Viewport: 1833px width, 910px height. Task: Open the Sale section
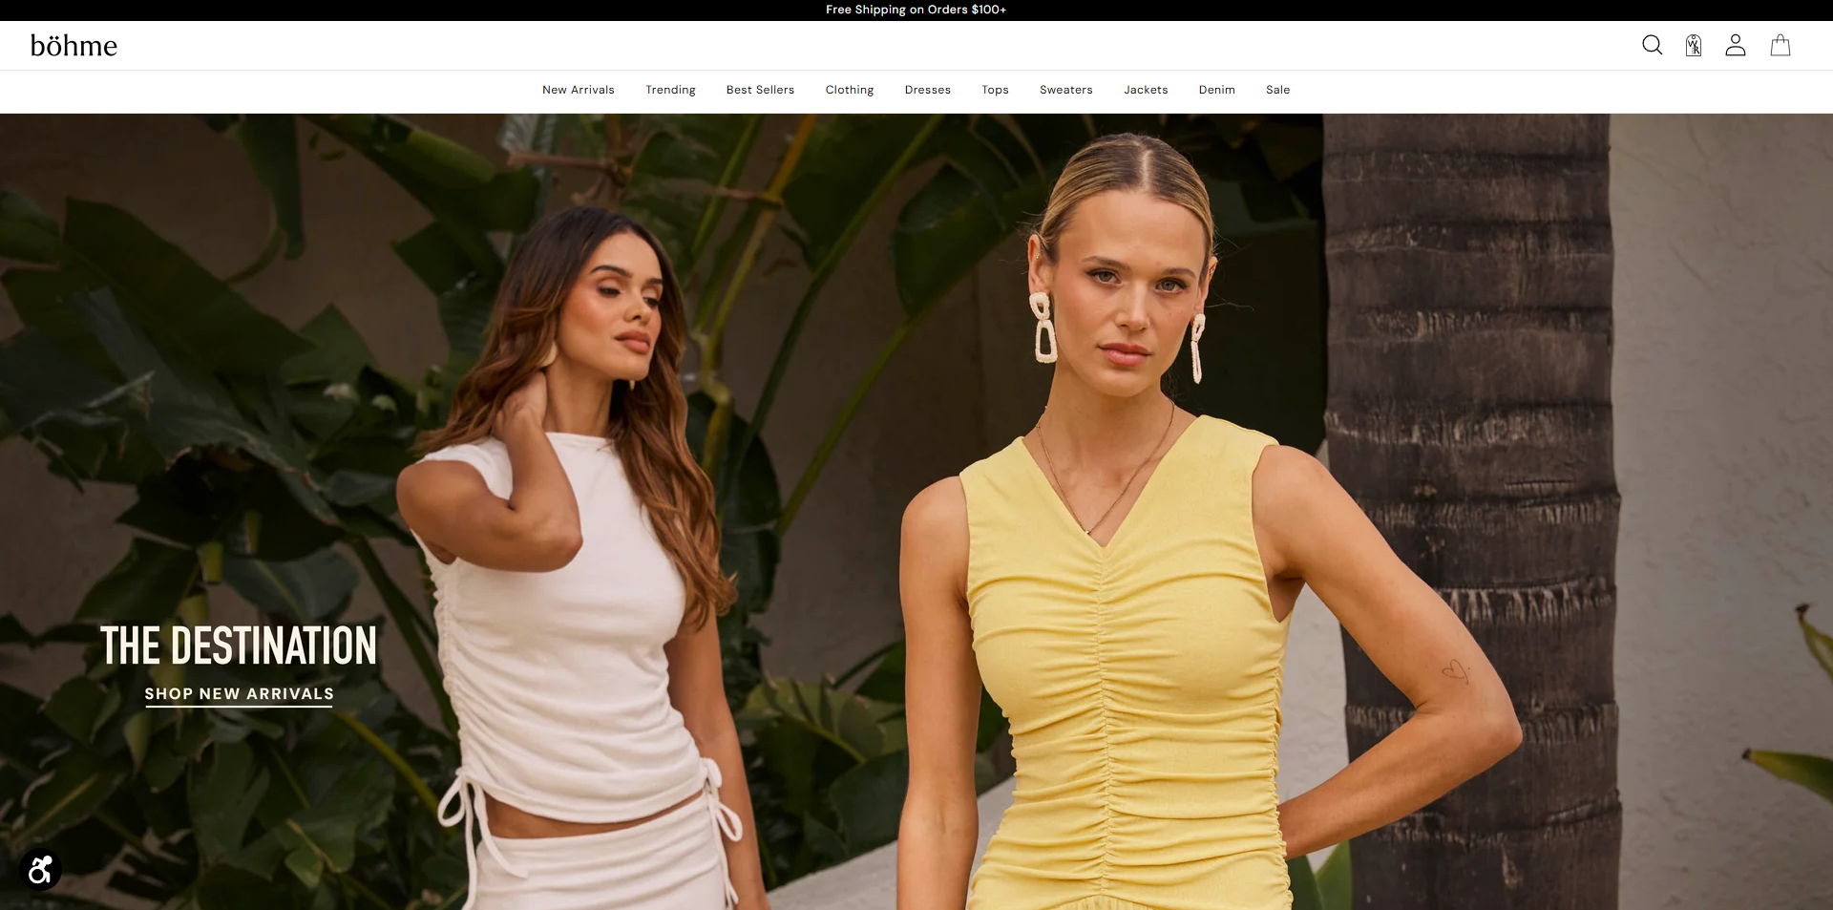click(x=1277, y=90)
